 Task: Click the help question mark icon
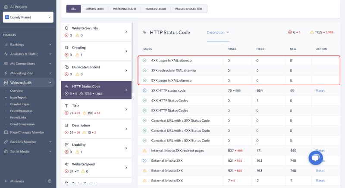tap(50, 181)
